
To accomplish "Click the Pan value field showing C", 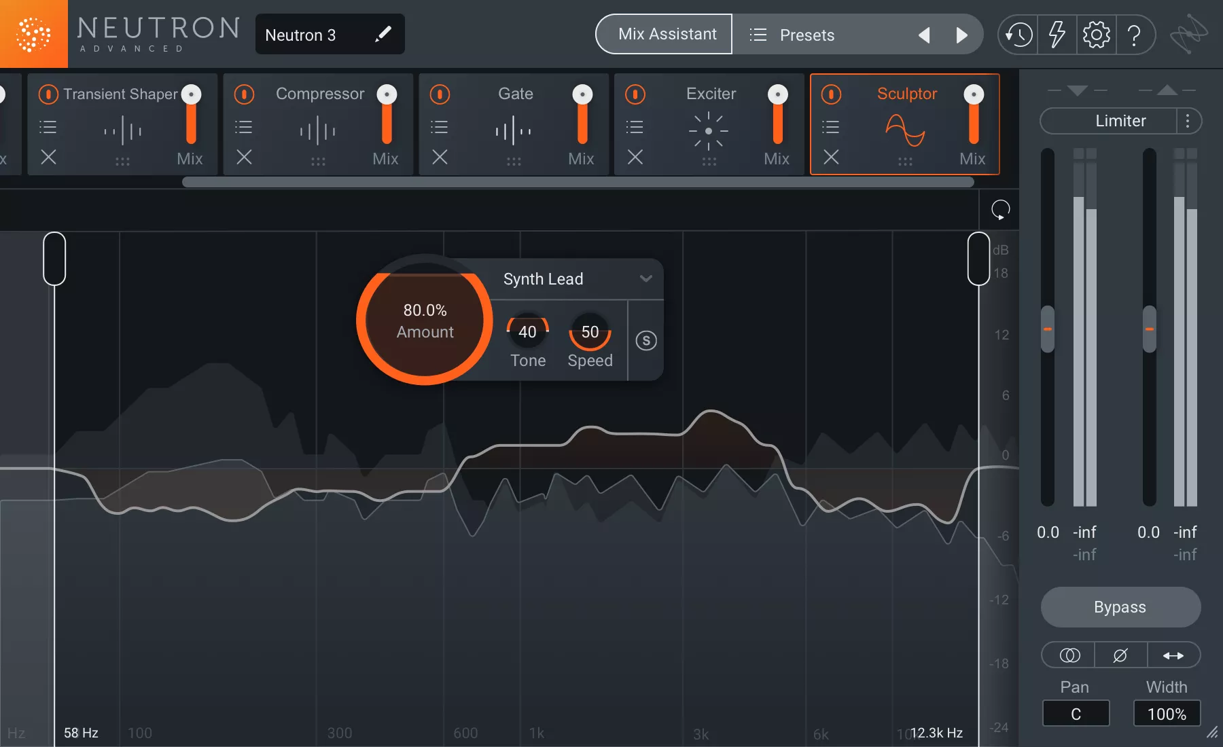I will pos(1076,714).
